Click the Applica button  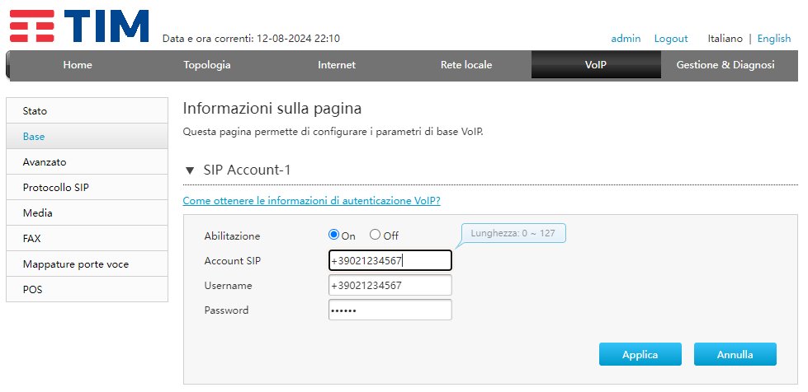click(640, 354)
